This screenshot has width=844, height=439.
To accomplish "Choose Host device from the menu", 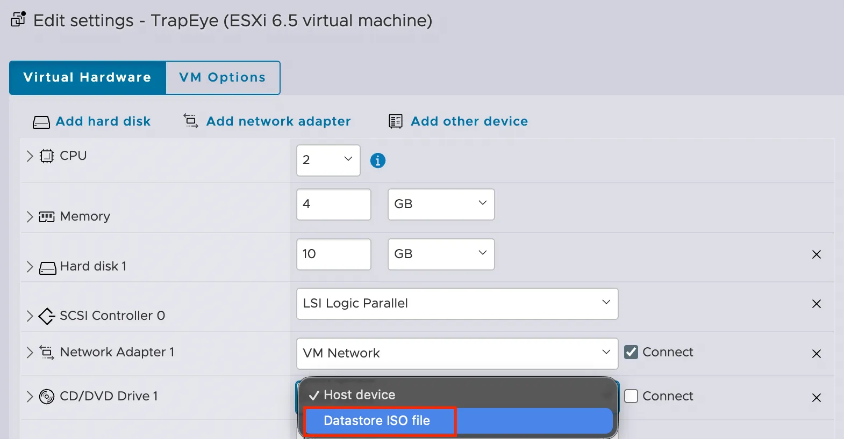I will pyautogui.click(x=457, y=395).
